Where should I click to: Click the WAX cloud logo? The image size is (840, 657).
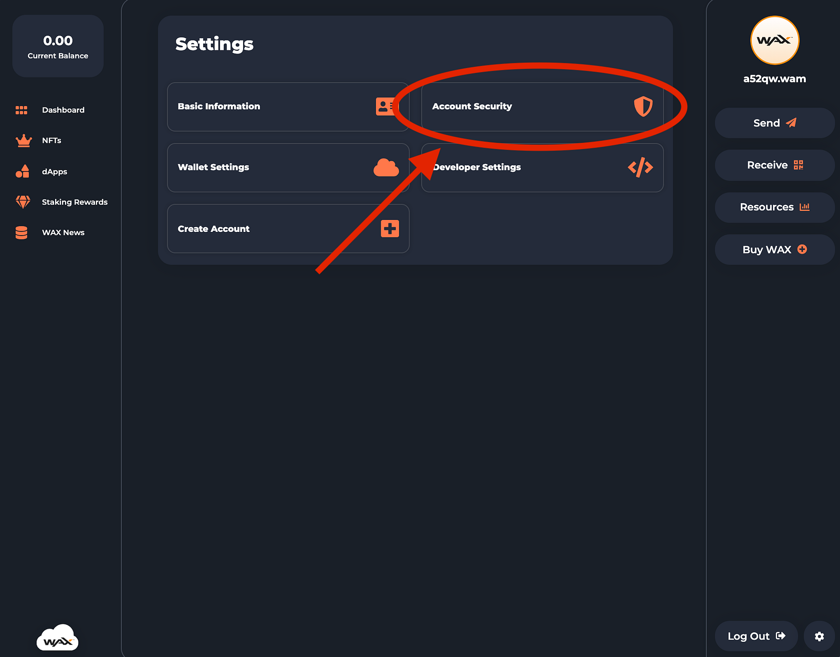(x=58, y=638)
